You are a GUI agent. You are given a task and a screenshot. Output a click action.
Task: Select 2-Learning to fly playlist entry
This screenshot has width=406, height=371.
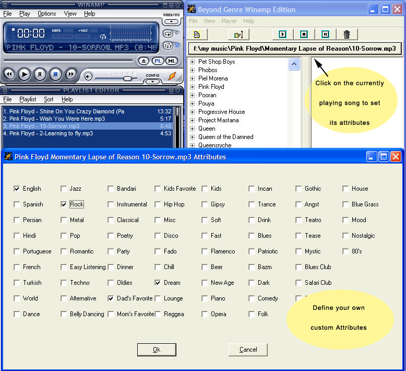(87, 134)
